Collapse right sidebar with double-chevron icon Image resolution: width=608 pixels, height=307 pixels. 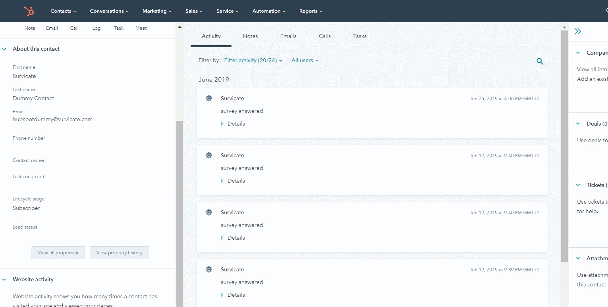[x=578, y=31]
